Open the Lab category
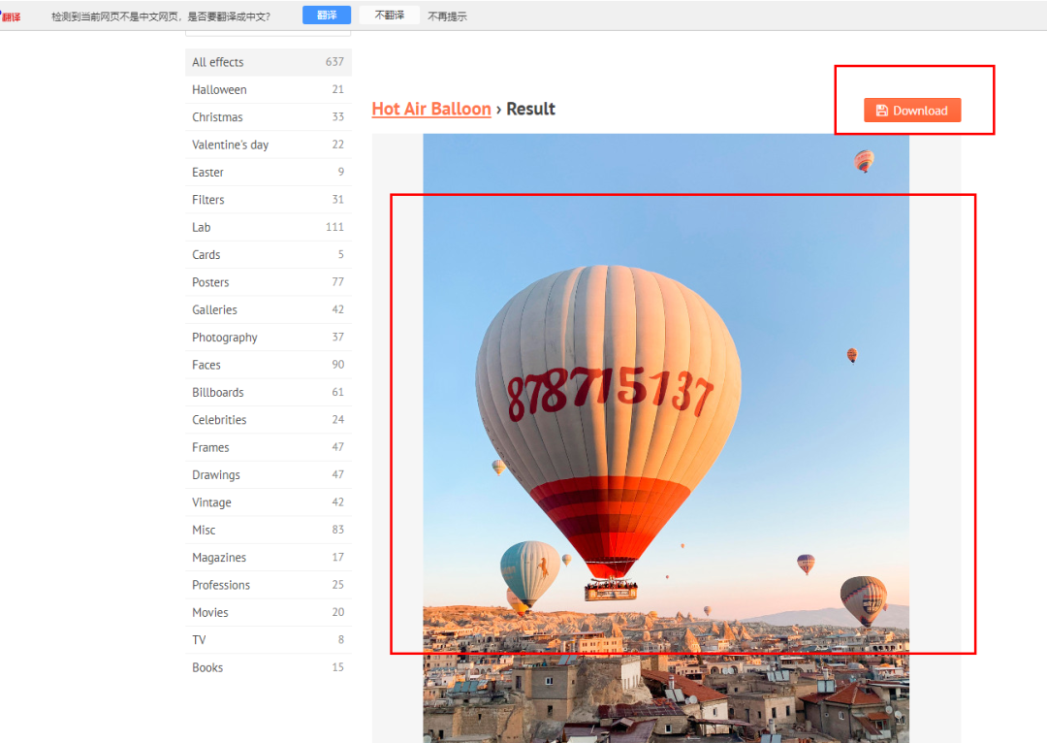 201,227
